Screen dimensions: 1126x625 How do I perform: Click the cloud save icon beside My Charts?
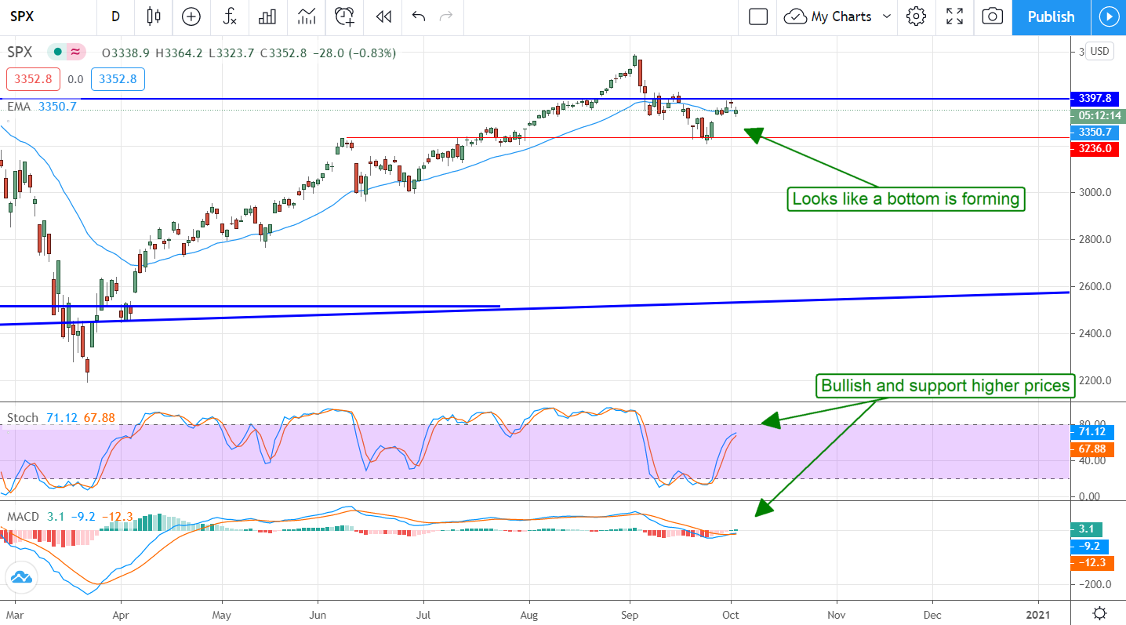click(795, 16)
